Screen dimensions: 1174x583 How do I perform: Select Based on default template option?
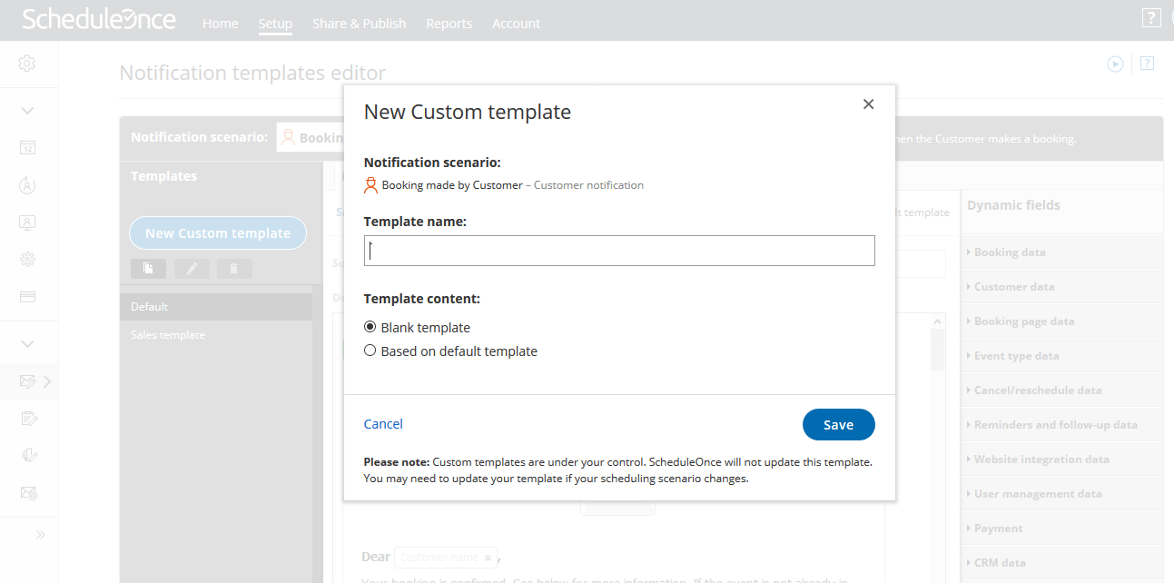[x=370, y=351]
